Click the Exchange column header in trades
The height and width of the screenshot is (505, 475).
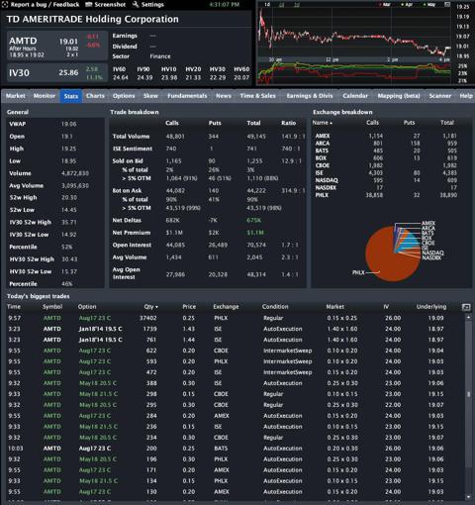point(226,307)
